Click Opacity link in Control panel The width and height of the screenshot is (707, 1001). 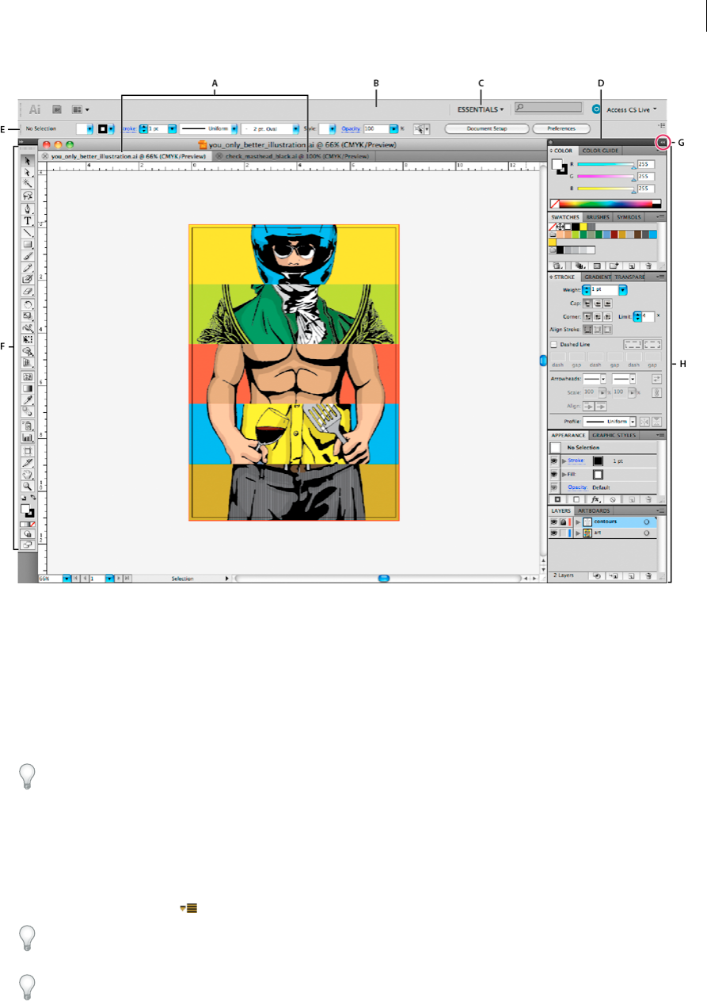pos(351,128)
